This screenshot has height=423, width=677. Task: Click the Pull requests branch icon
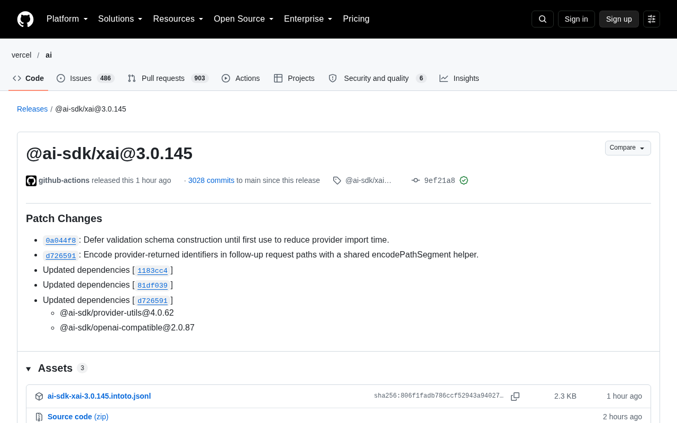[132, 78]
